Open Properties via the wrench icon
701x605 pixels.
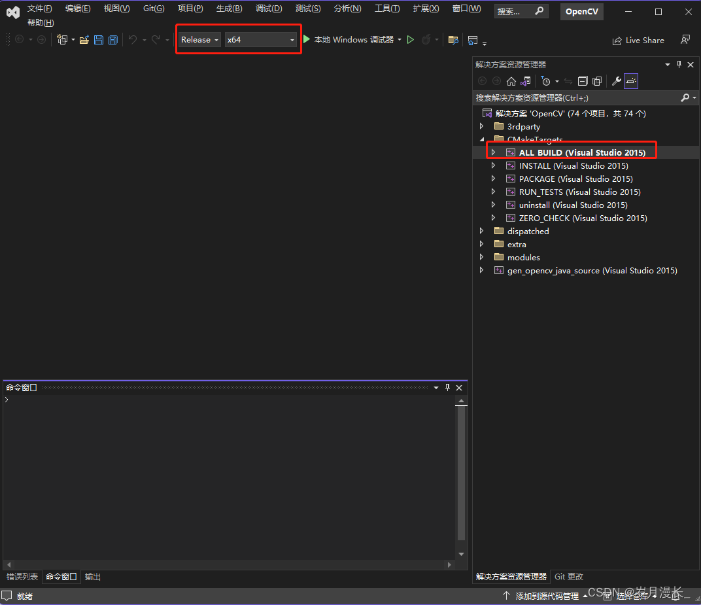(617, 80)
